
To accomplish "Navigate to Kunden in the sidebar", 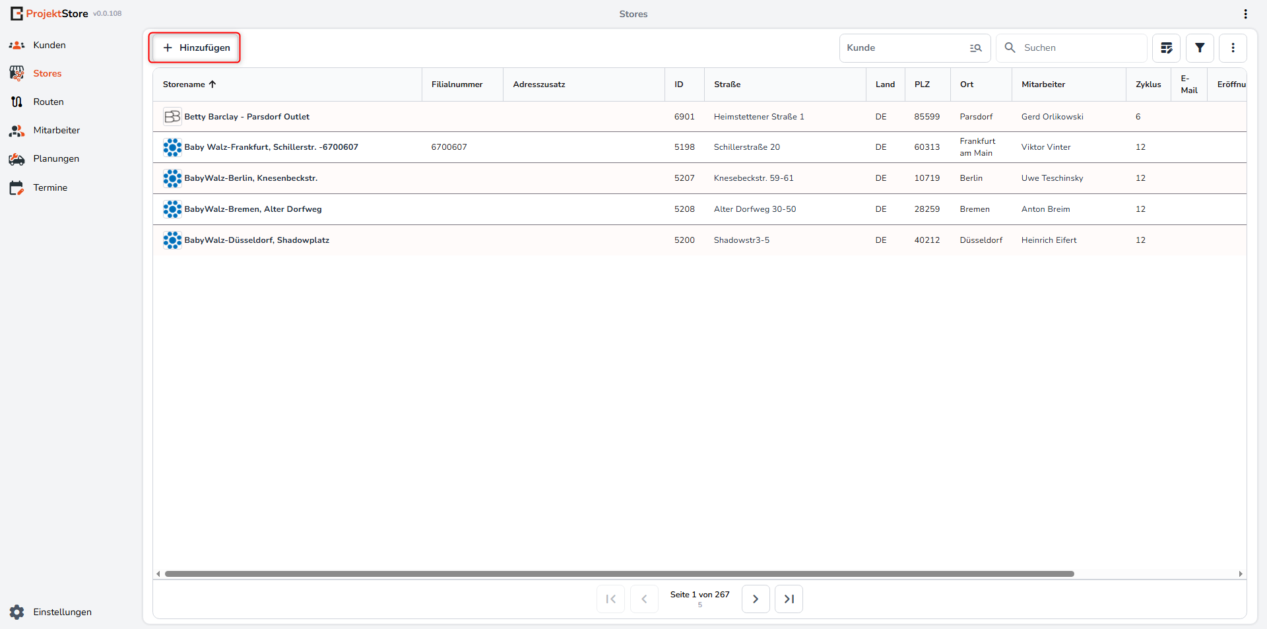I will tap(49, 45).
